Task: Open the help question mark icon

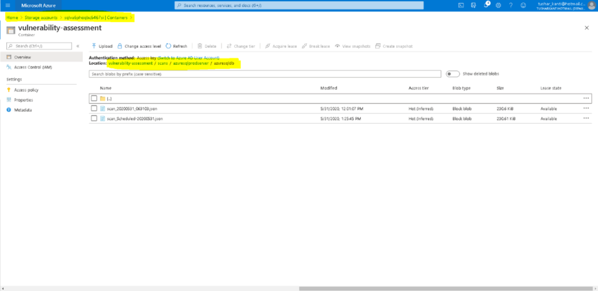Action: (x=510, y=5)
